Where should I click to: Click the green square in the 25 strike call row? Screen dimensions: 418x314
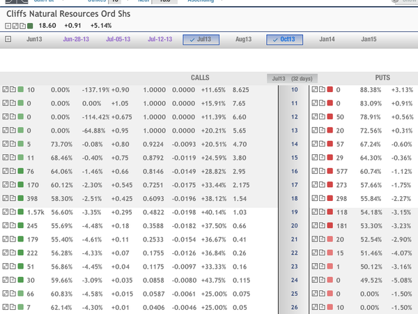20,294
